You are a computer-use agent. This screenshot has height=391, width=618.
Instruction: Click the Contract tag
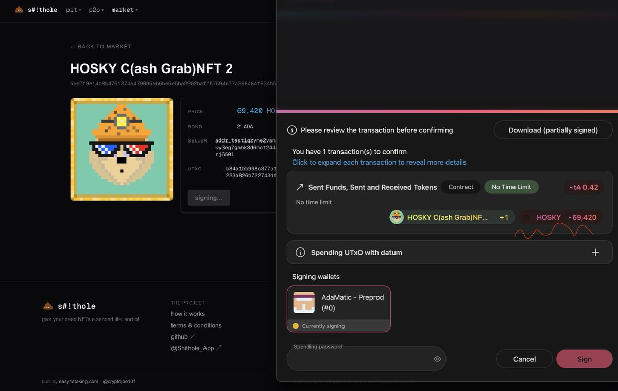pyautogui.click(x=461, y=187)
